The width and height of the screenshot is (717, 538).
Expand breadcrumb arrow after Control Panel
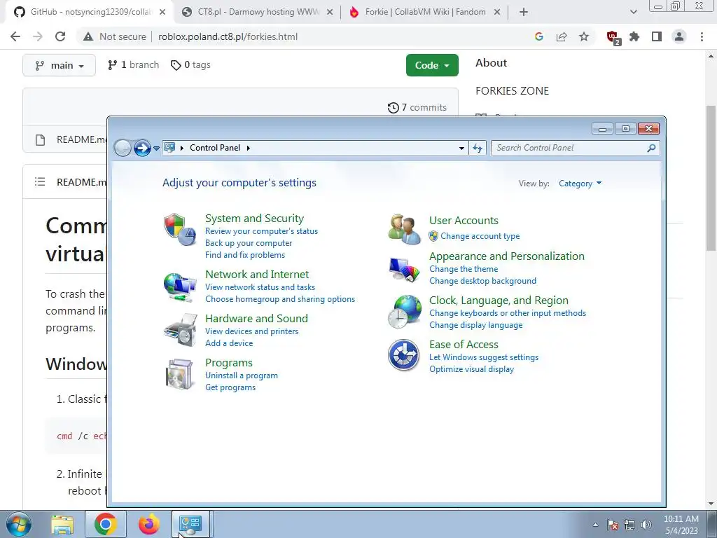249,148
